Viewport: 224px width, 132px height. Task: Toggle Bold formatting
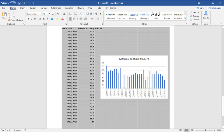28,19
